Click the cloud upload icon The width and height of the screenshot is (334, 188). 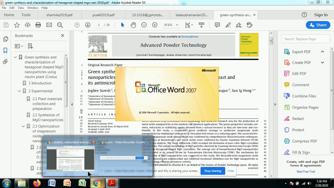pos(27,25)
